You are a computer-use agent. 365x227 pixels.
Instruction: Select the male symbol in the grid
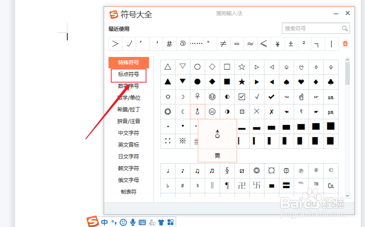point(197,112)
